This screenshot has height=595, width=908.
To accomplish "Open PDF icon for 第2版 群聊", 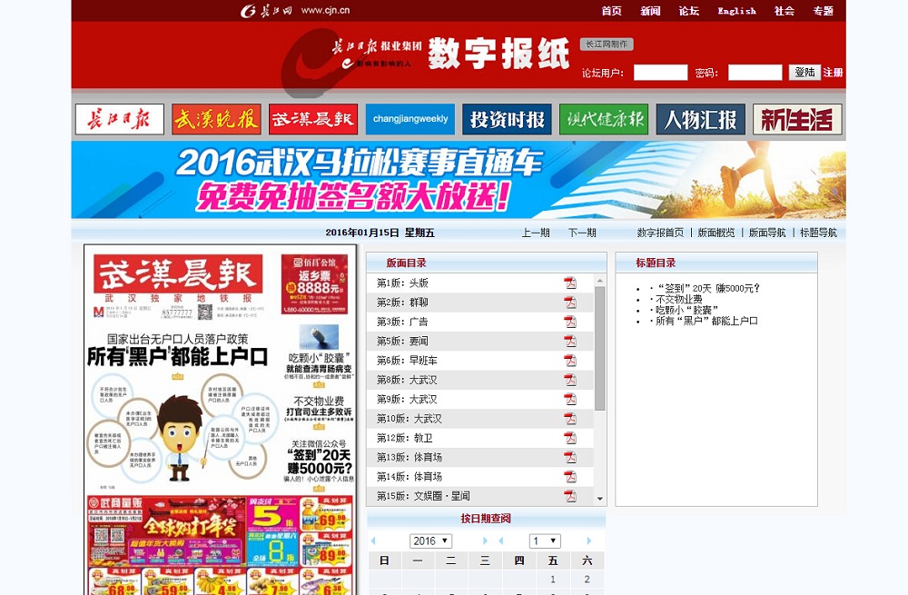I will pos(570,302).
